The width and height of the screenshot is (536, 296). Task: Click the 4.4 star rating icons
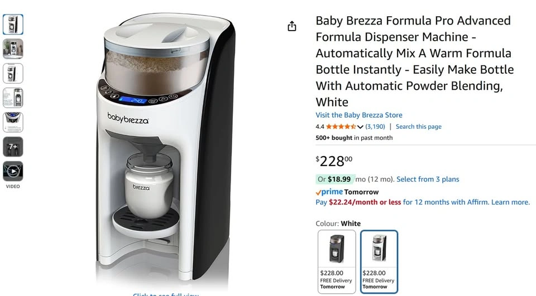point(341,127)
